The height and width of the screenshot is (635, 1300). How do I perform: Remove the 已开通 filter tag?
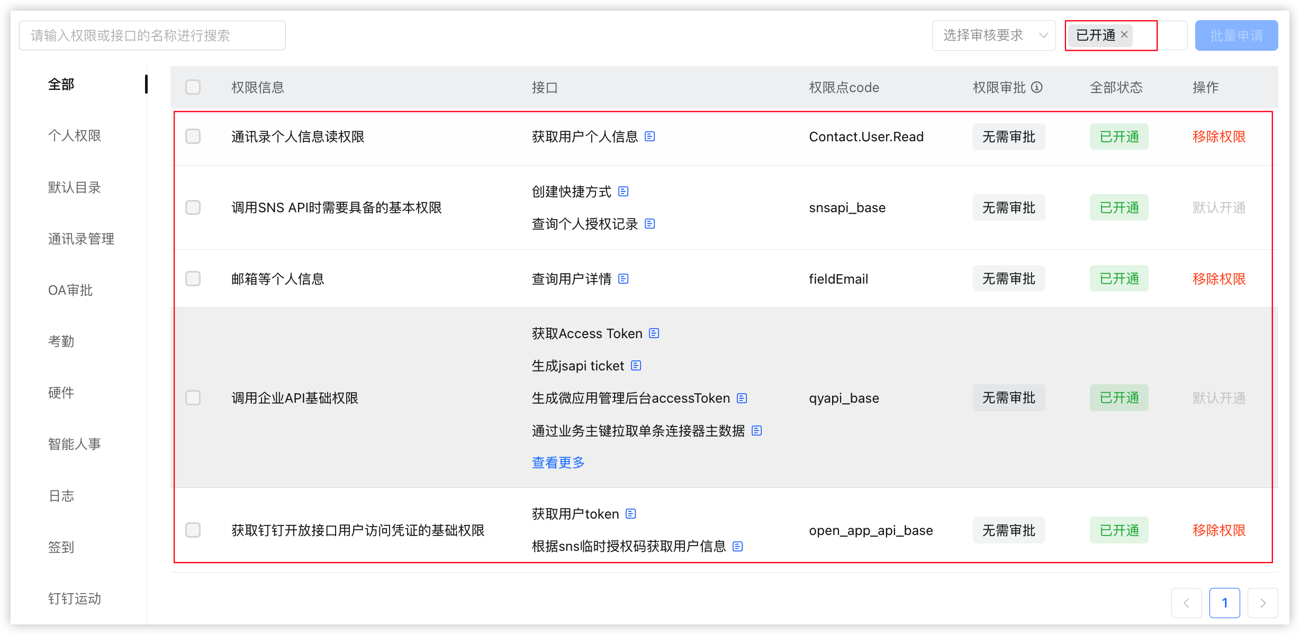[x=1124, y=34]
